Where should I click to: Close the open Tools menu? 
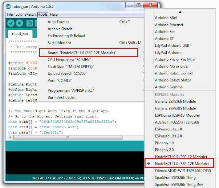[43, 14]
